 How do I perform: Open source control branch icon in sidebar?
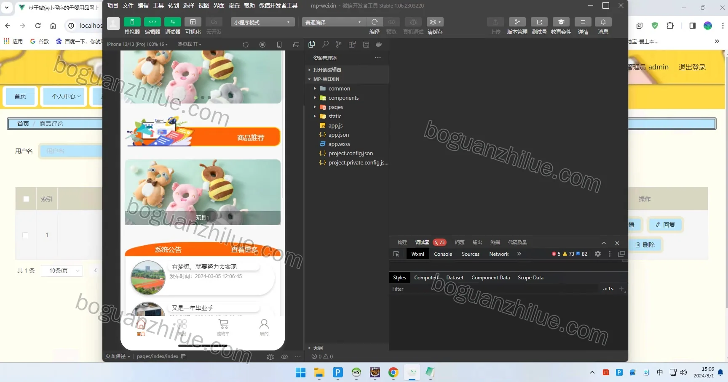coord(339,44)
